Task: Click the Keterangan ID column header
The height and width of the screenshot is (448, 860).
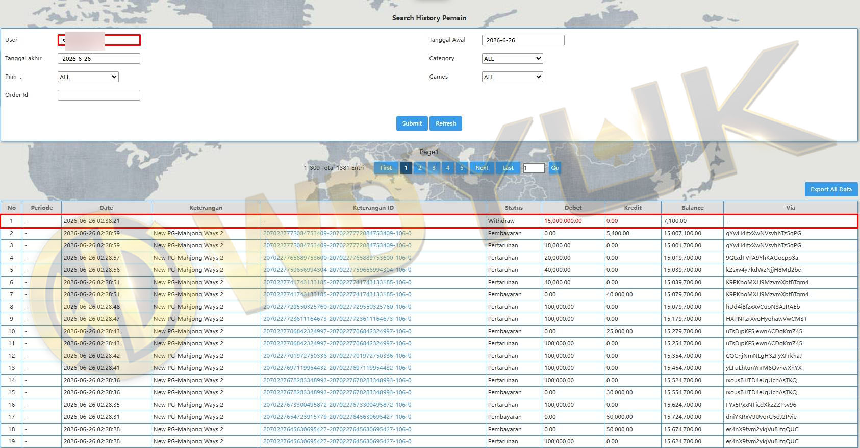Action: point(373,208)
